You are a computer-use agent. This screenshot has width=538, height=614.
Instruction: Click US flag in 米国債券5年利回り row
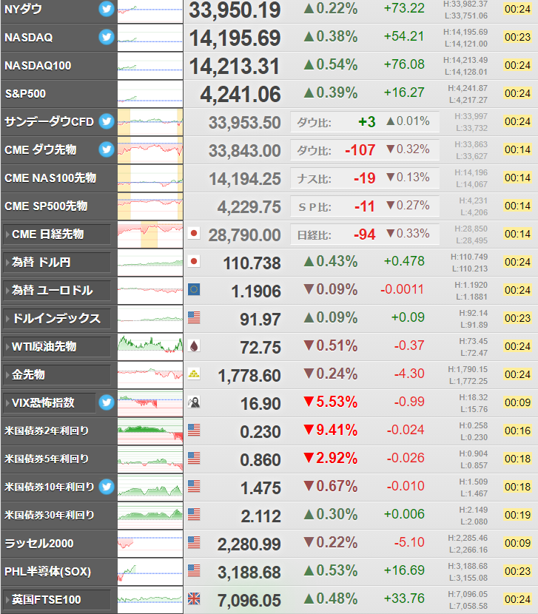click(194, 458)
